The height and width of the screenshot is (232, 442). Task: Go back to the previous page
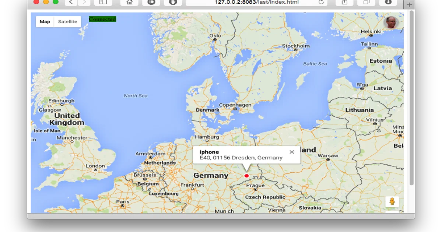[71, 3]
